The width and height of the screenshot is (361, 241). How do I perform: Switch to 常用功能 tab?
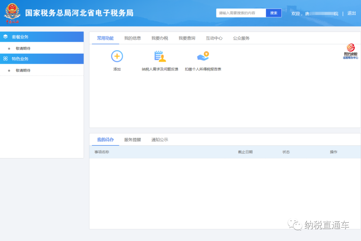pos(105,38)
